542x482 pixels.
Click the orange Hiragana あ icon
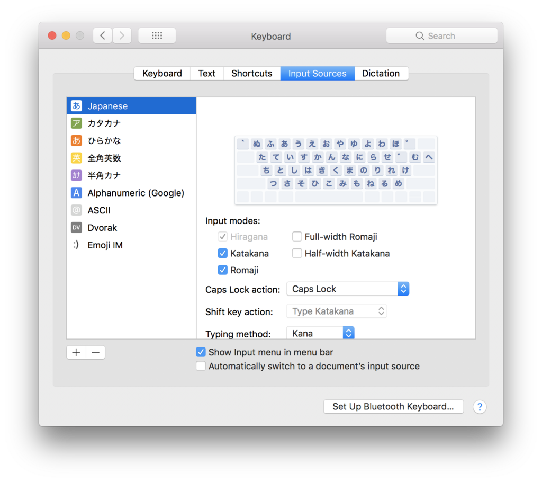click(x=76, y=140)
